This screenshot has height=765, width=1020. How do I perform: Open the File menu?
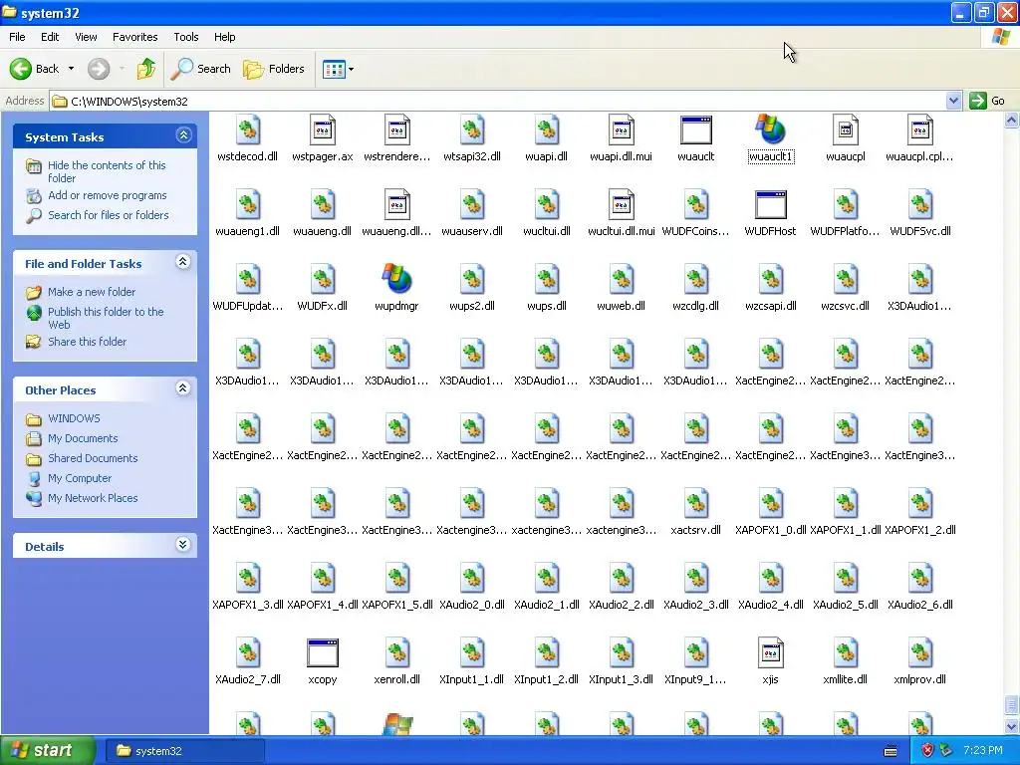tap(18, 37)
